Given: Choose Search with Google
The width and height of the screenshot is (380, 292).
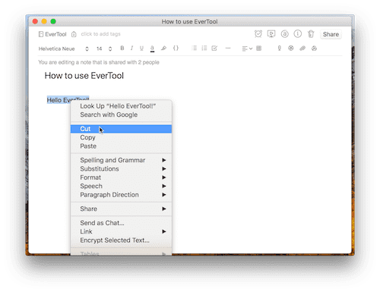Looking at the screenshot, I should [121, 115].
